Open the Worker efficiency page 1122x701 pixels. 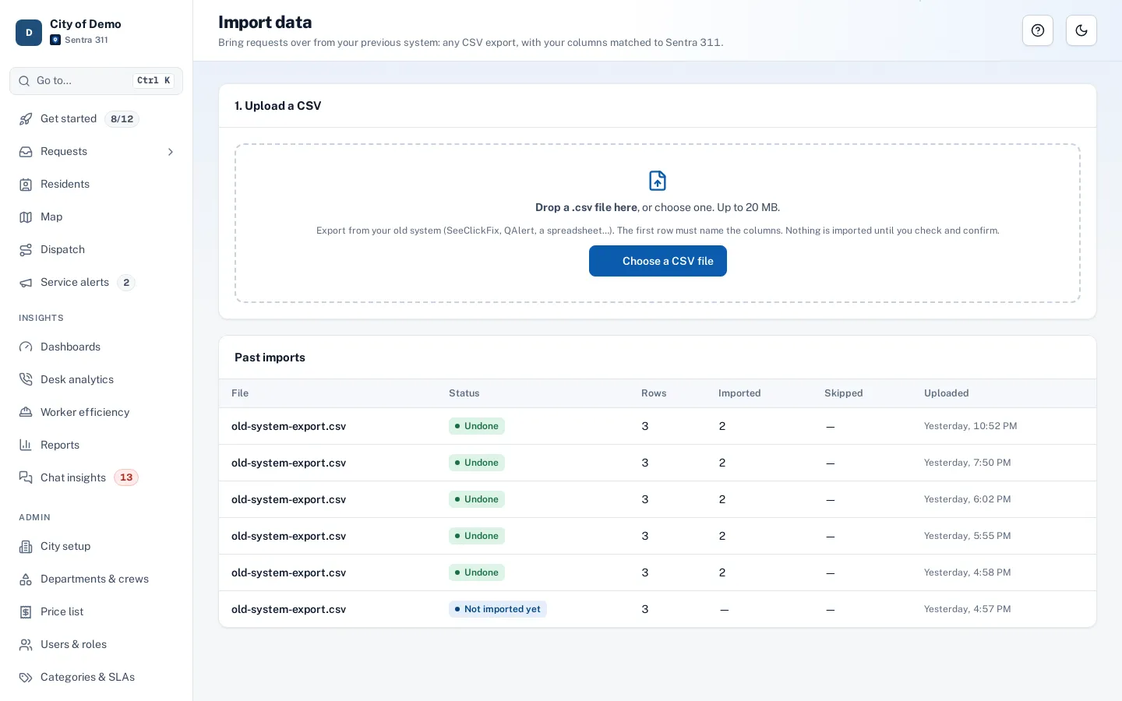[x=96, y=413]
